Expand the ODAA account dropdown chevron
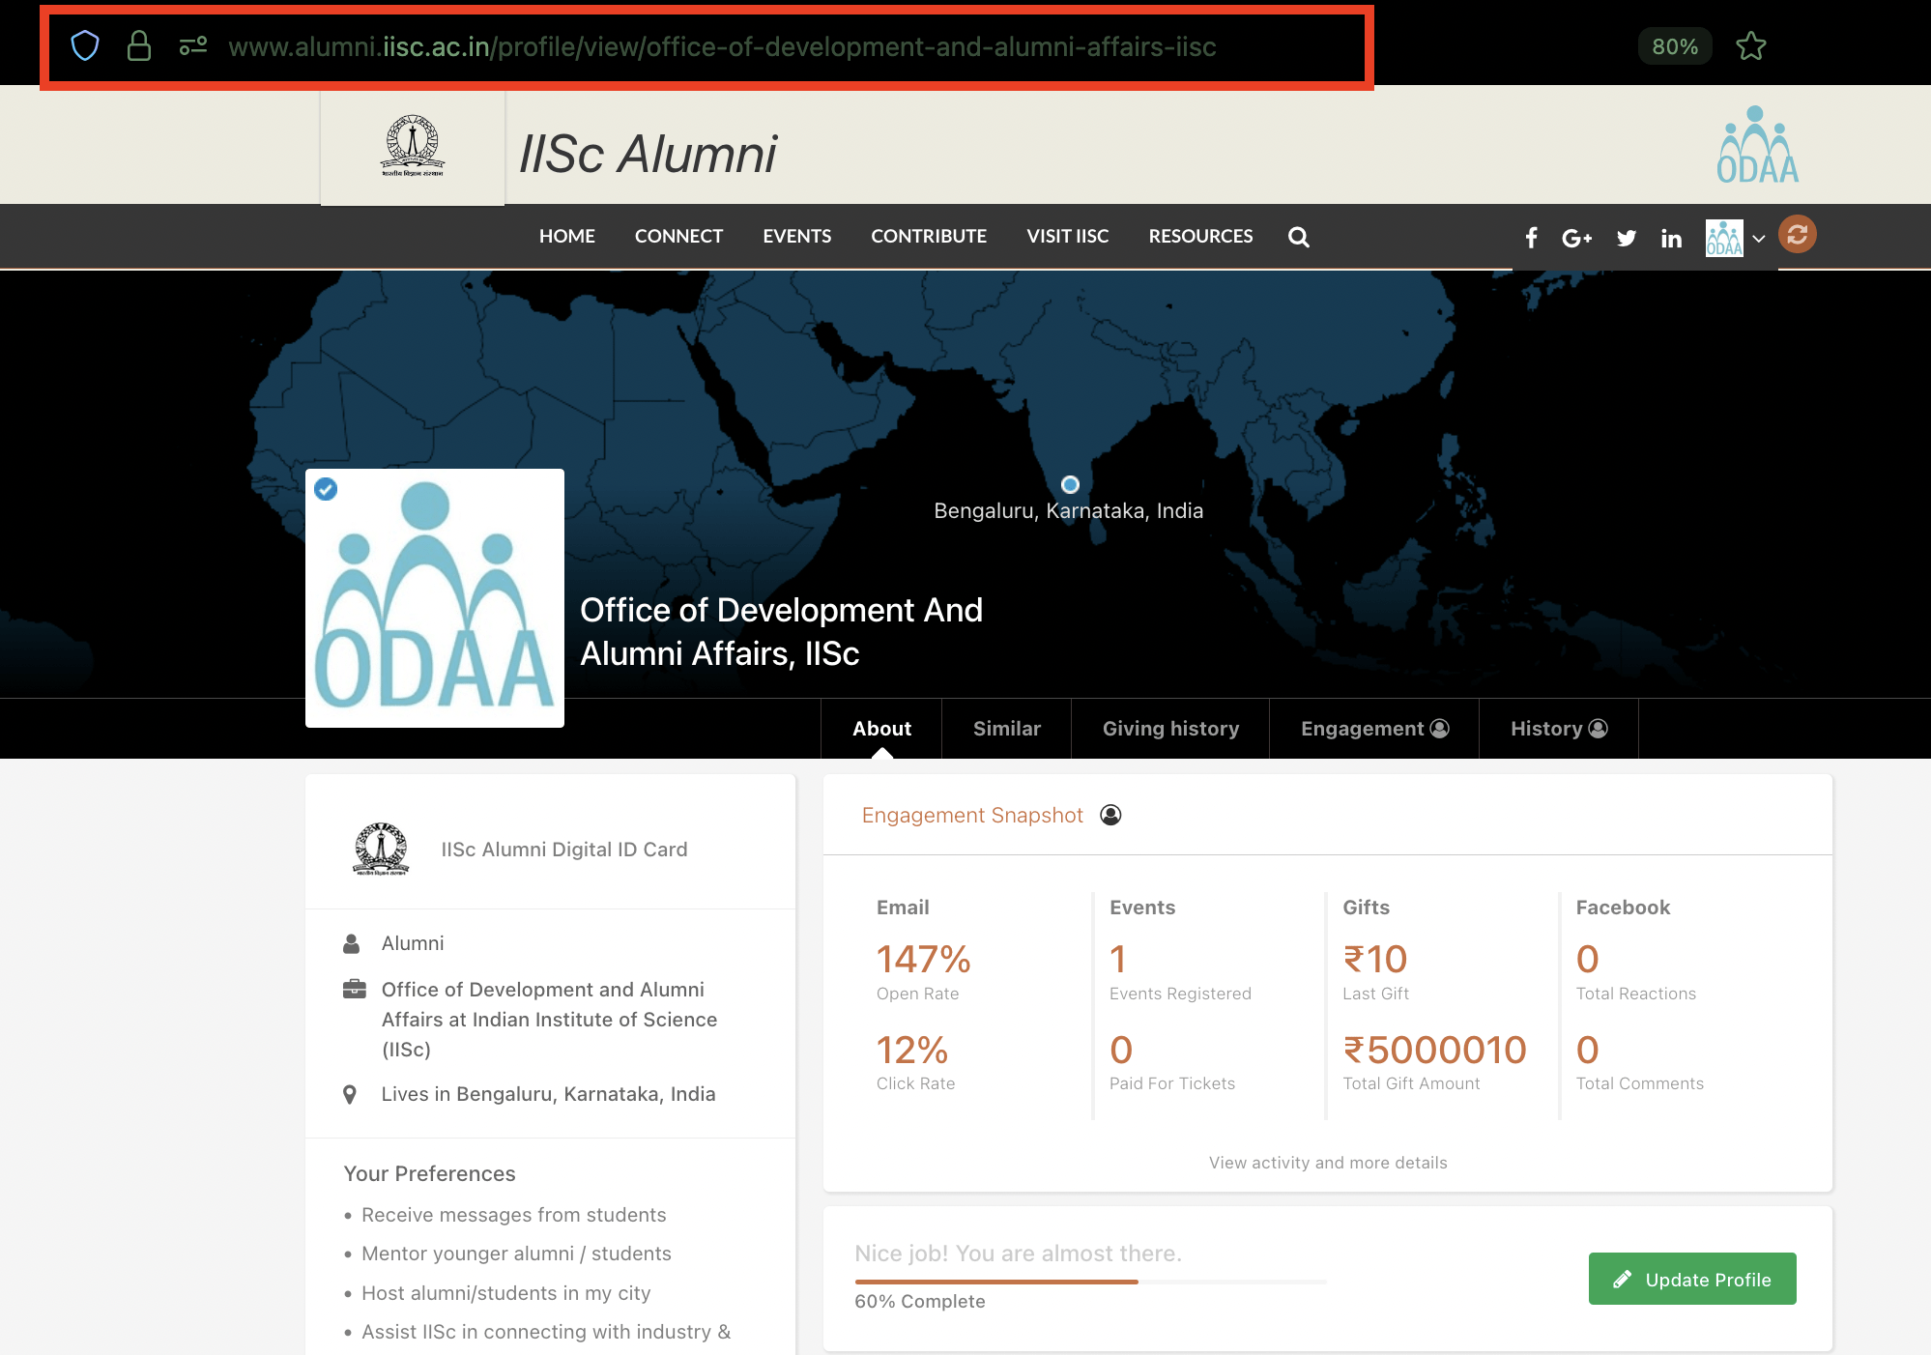 tap(1759, 239)
